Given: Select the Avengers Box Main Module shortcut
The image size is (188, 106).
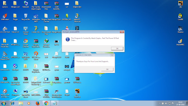Looking at the screenshot, I should click(57, 94).
